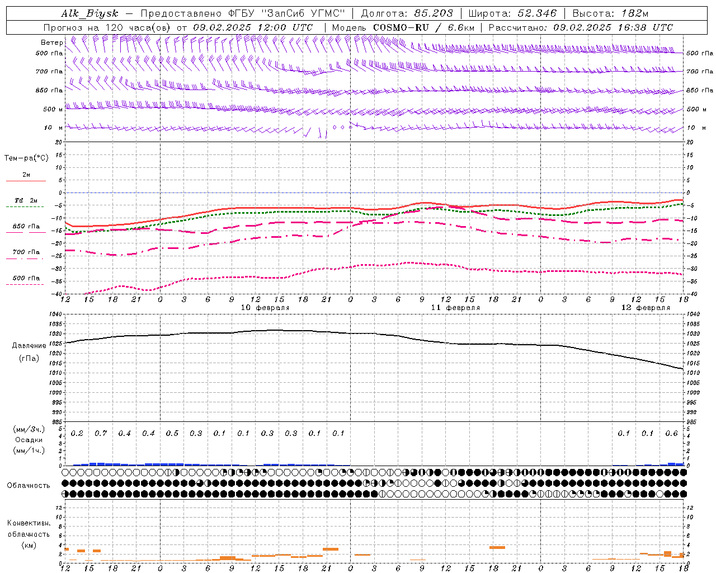The height and width of the screenshot is (573, 716).
Task: Click the 12 февраля date label
Action: coord(646,308)
